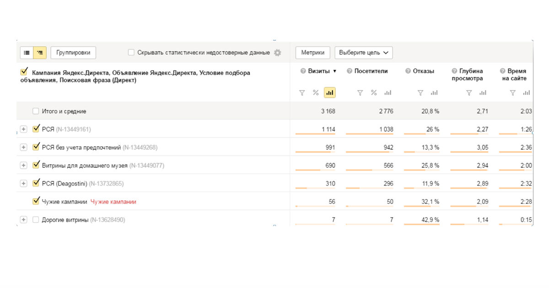Screen dimensions: 549x288
Task: Open help icon next to Глубина просмотра
Action: coord(454,71)
